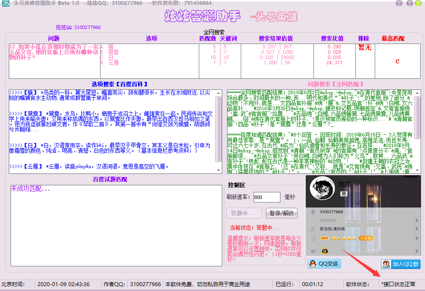425x291 pixels.
Task: Click the QQ交谈 button
Action: tap(324, 264)
